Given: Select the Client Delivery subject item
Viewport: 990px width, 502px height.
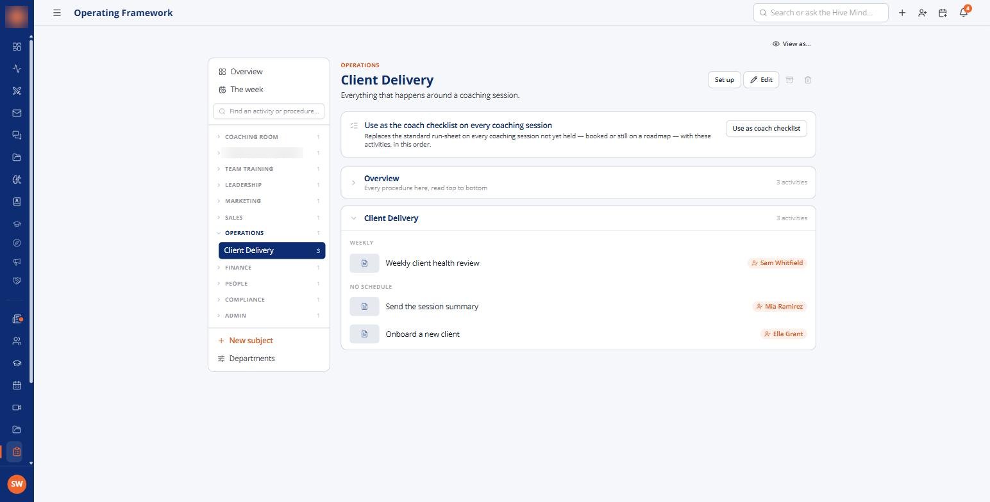Looking at the screenshot, I should click(x=272, y=250).
